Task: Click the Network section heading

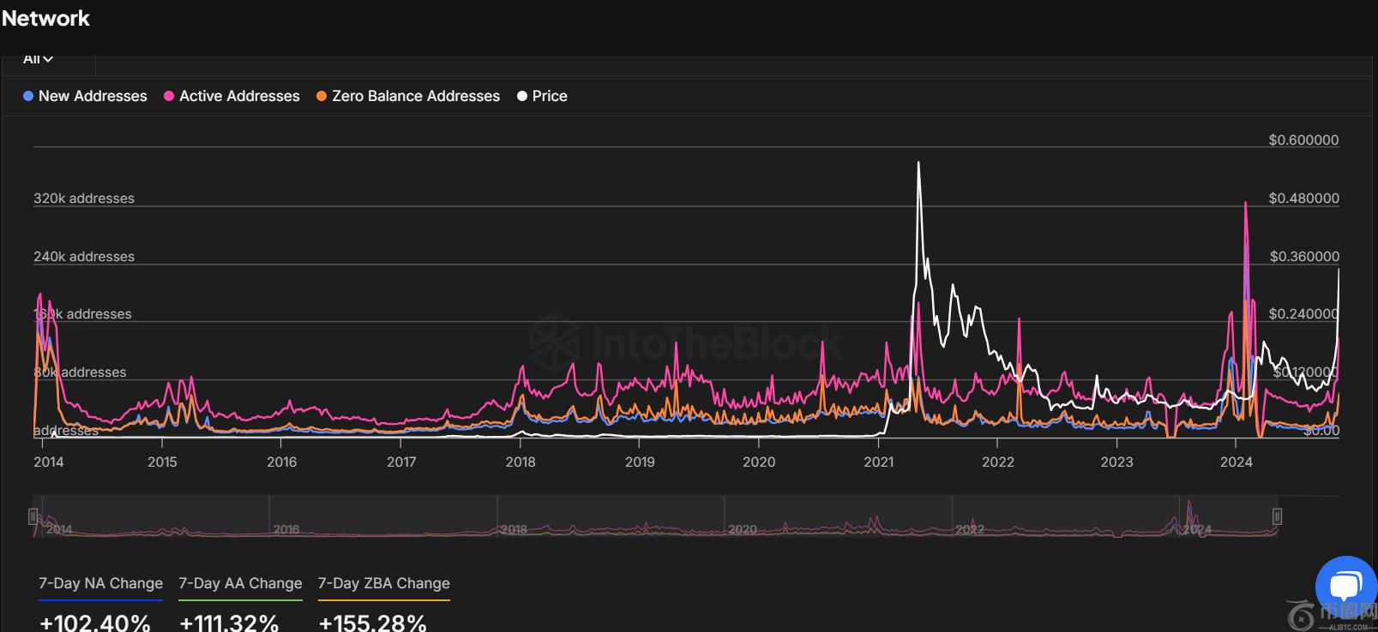Action: (x=45, y=18)
